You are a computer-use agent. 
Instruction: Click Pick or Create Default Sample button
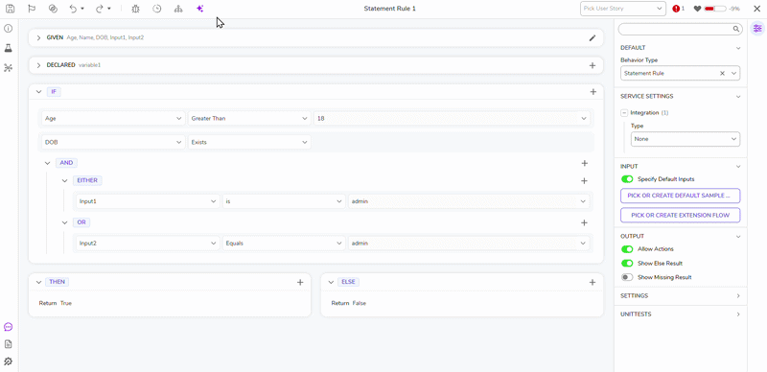[680, 196]
